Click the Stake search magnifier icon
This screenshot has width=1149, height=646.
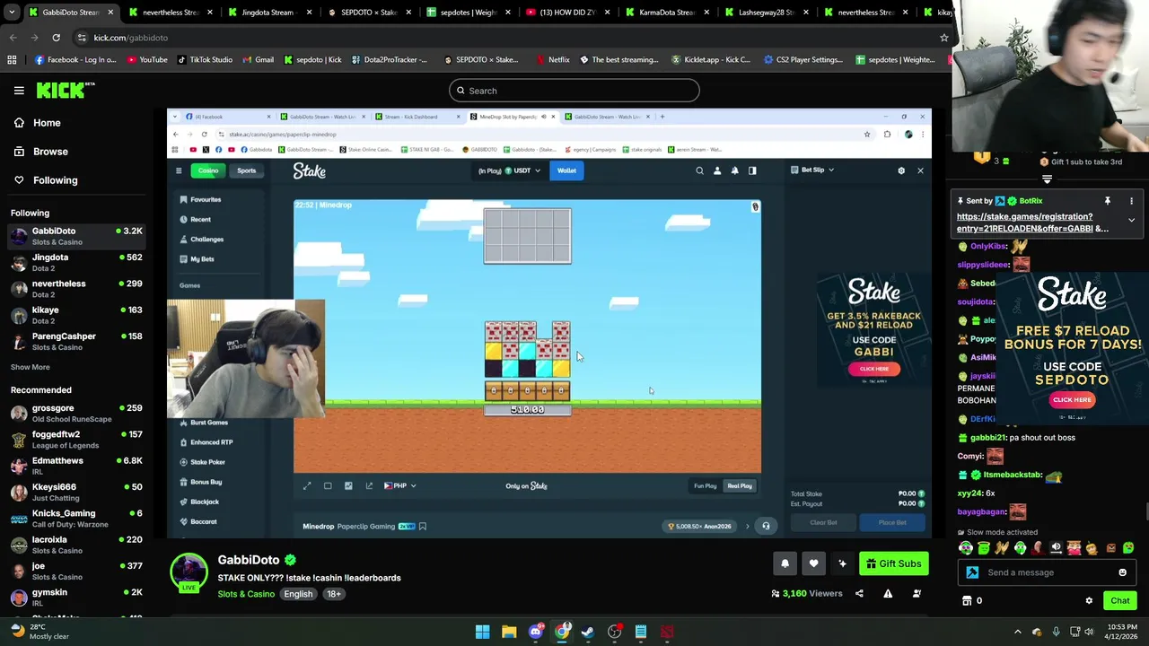coord(699,170)
